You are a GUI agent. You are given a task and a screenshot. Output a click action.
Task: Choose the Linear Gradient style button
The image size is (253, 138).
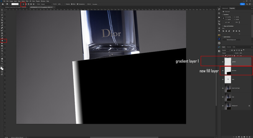tap(23, 4)
